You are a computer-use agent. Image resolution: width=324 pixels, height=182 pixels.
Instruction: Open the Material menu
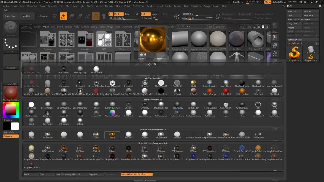click(x=109, y=6)
